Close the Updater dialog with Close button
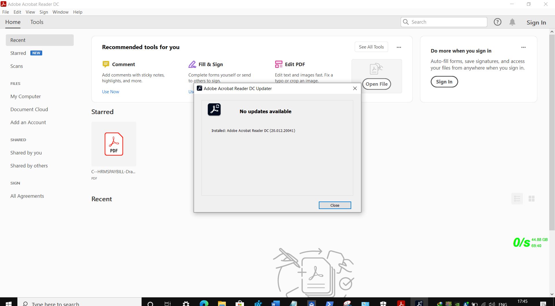This screenshot has height=306, width=555. (x=335, y=205)
